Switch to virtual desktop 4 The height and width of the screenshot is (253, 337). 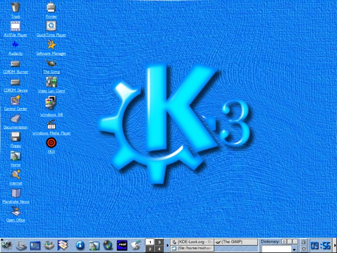pyautogui.click(x=159, y=249)
